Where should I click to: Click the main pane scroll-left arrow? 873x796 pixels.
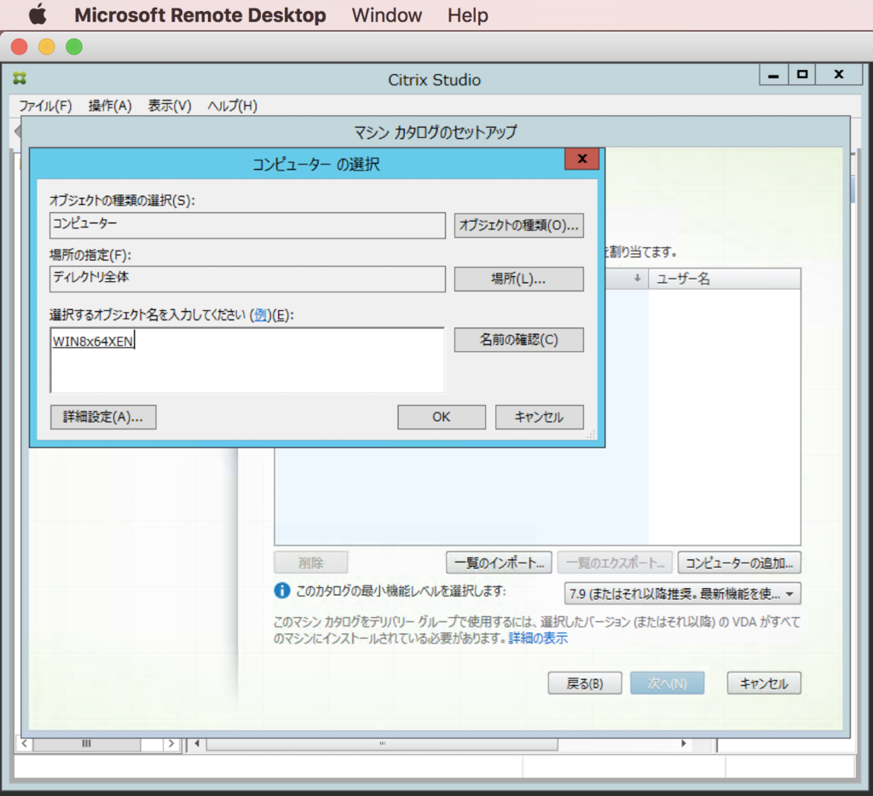[197, 744]
